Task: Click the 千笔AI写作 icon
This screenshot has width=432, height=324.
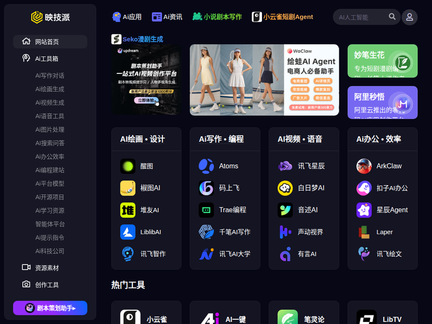Action: (206, 232)
